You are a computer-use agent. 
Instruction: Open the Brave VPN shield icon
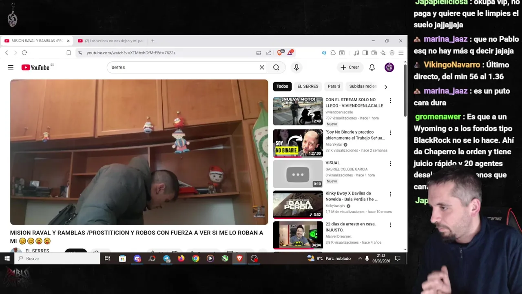tap(392, 53)
